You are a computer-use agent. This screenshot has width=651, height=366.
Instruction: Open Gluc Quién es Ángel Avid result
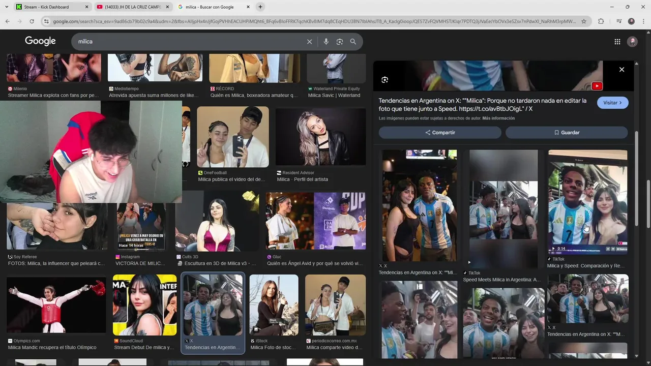click(315, 221)
